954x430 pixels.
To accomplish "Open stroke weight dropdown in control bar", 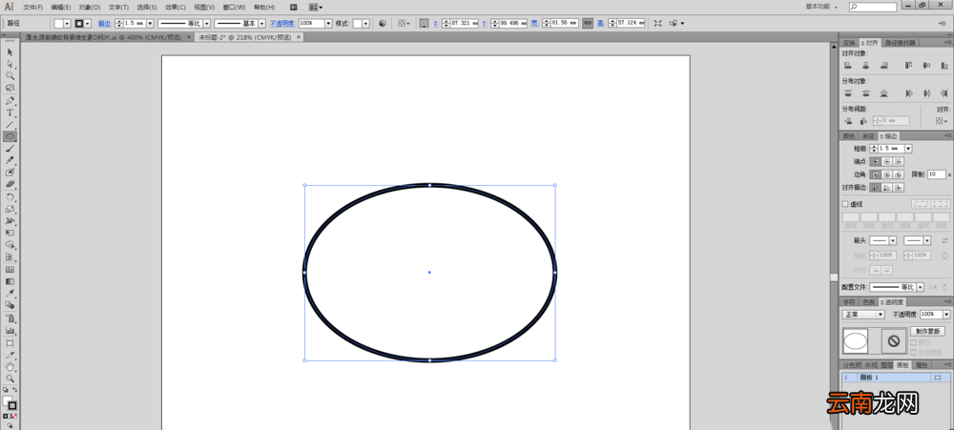I will click(150, 23).
